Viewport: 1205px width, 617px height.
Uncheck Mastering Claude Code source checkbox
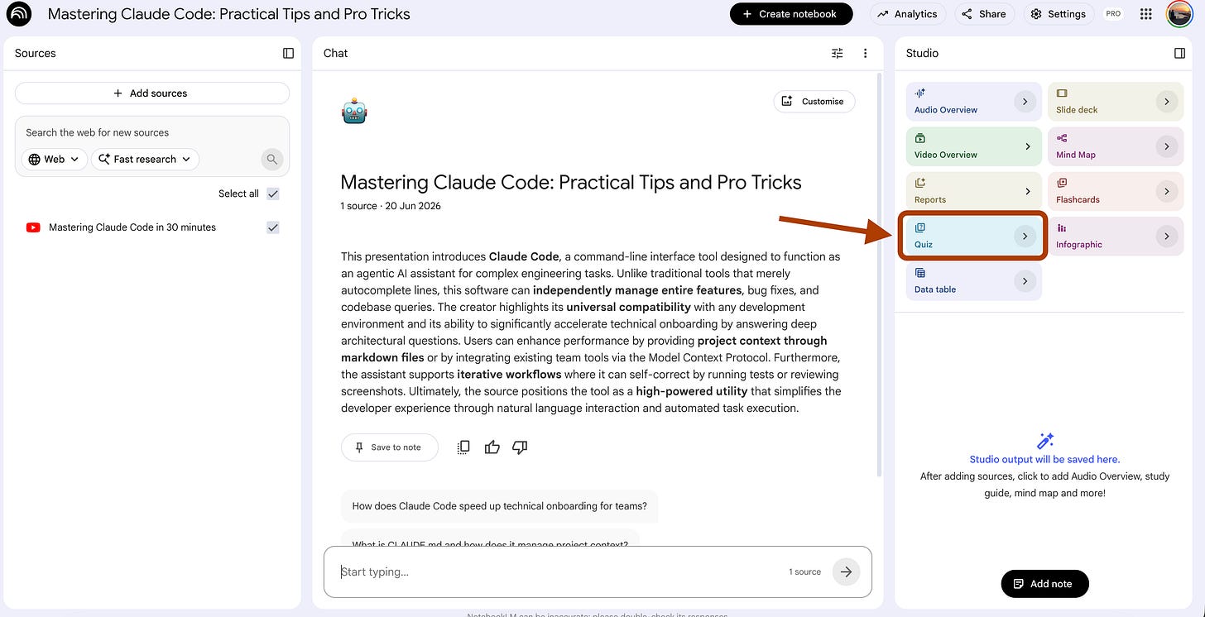(x=273, y=227)
